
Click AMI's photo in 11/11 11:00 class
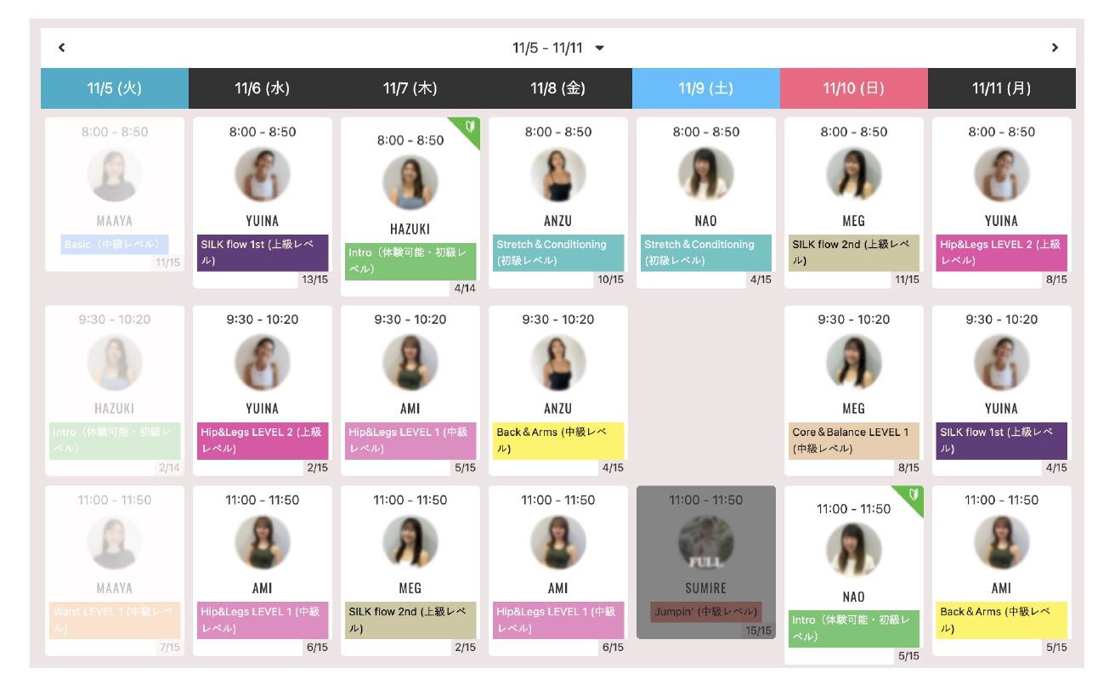coord(1002,542)
